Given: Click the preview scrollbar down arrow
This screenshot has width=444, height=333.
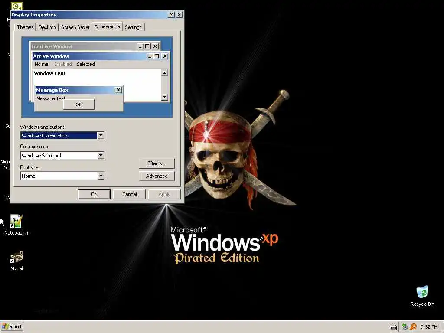Looking at the screenshot, I should [x=164, y=97].
